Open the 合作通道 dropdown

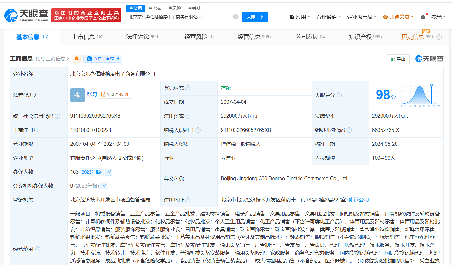[x=329, y=17]
